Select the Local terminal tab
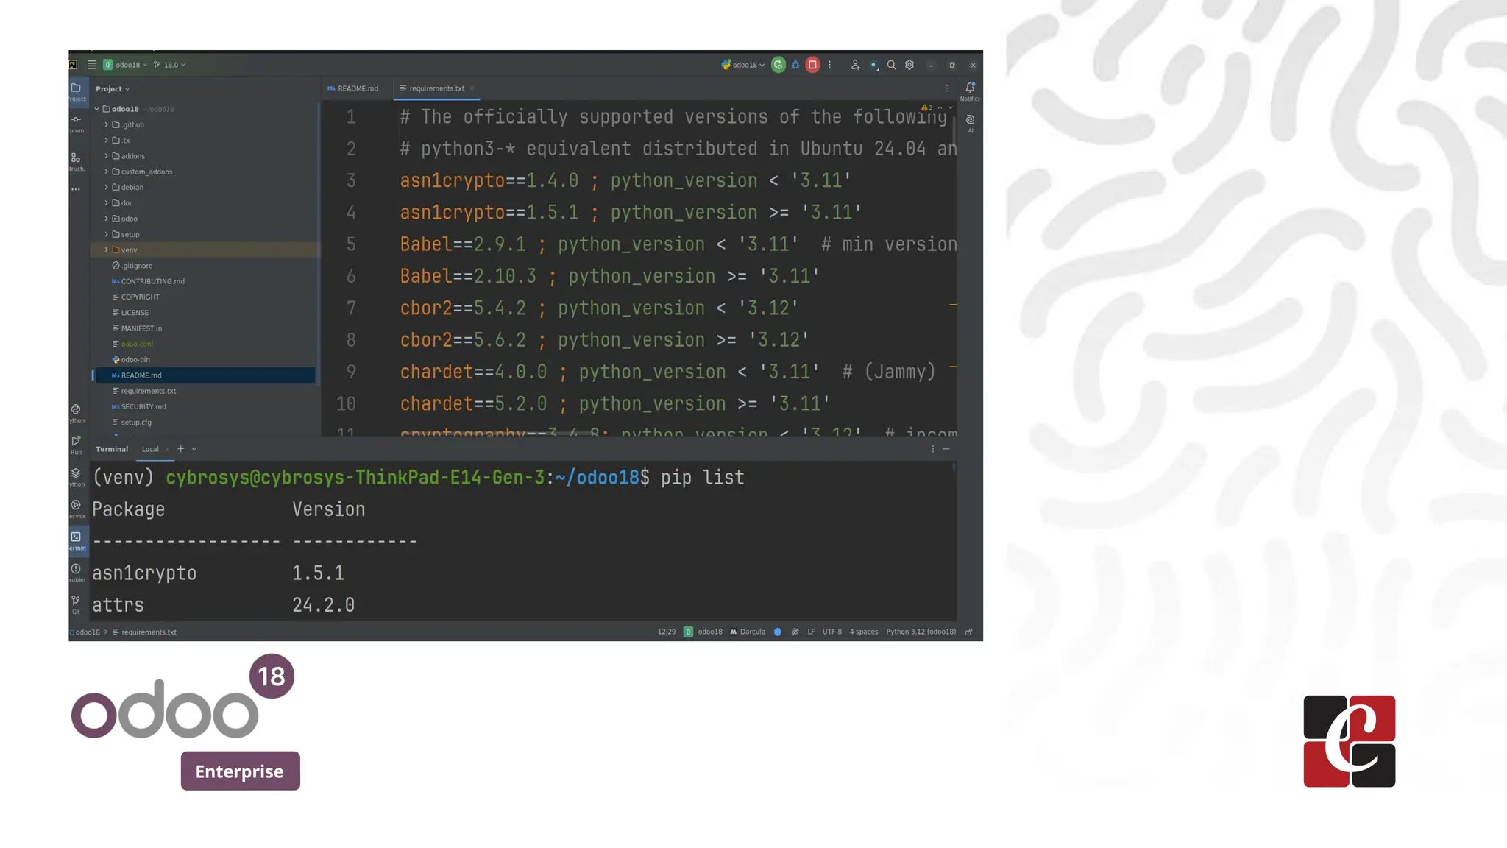The width and height of the screenshot is (1507, 848). click(150, 449)
